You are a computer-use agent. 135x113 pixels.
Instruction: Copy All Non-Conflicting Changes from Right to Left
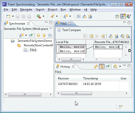click(x=91, y=36)
